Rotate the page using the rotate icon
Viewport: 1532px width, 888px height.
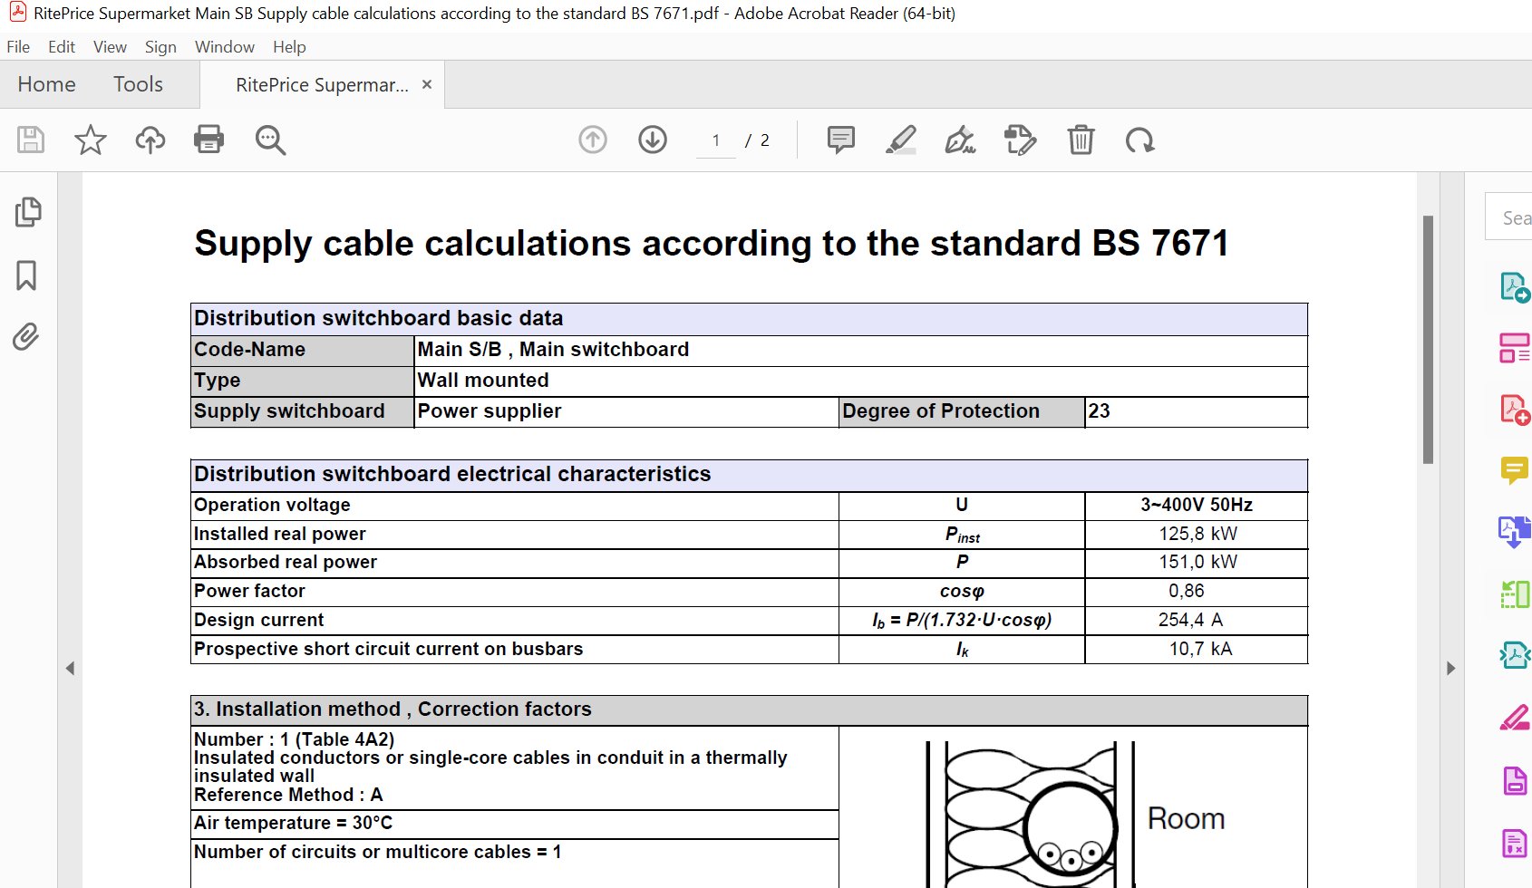coord(1140,140)
